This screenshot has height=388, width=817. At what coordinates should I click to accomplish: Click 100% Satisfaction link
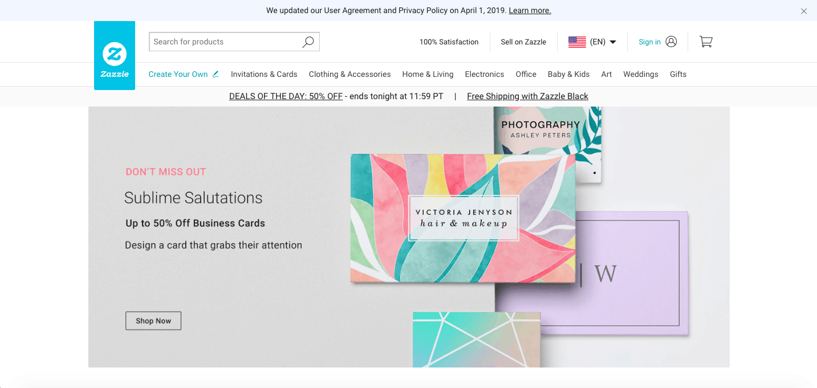click(449, 42)
